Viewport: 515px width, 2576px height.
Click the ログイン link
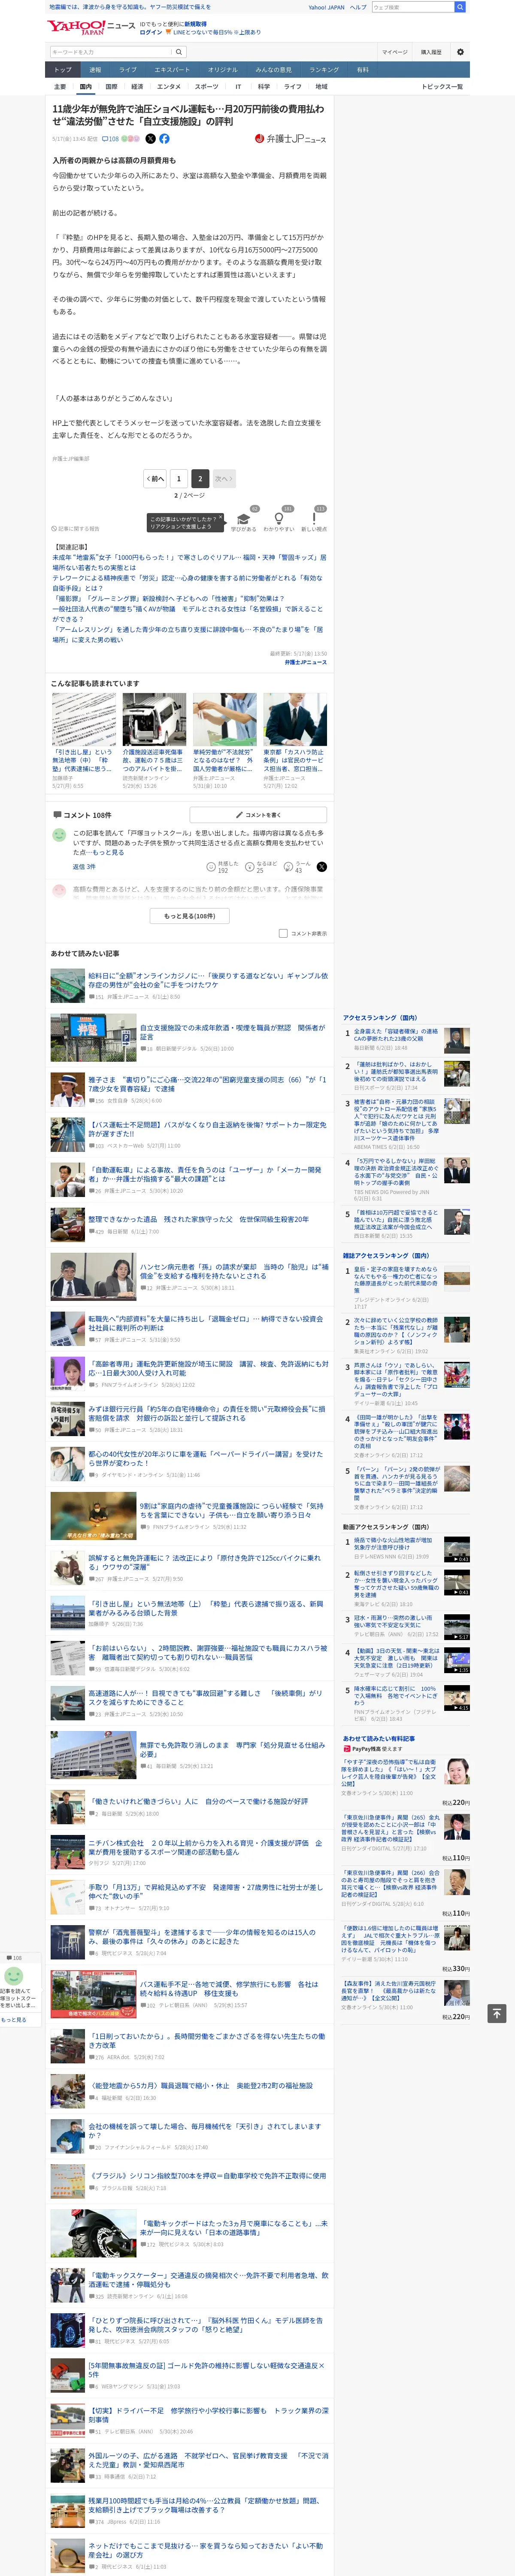(151, 32)
